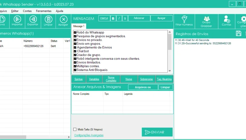The image size is (246, 140).
Task: Insert Nome Completo tag
Action: pyautogui.click(x=111, y=79)
